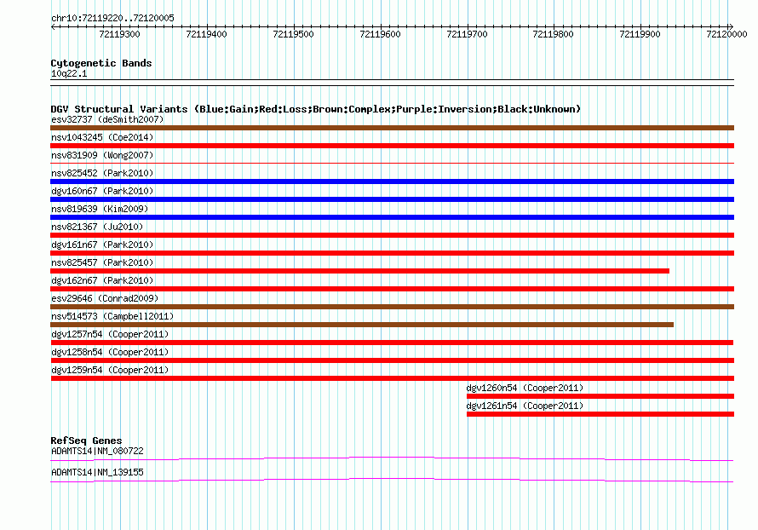Image resolution: width=758 pixels, height=530 pixels.
Task: Select the nsv819639 (Kim2009) label
Action: click(x=100, y=209)
